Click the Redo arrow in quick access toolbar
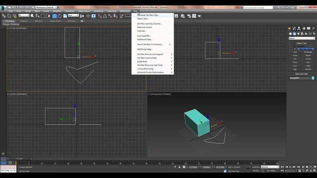 pos(27,7)
